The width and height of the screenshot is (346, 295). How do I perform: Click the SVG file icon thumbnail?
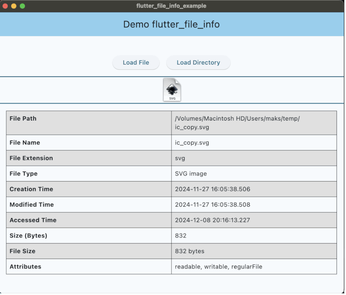173,90
